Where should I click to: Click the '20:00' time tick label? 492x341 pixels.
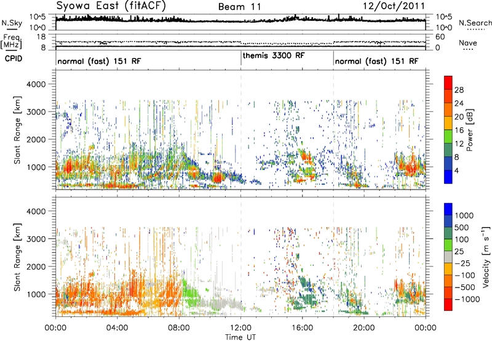tap(363, 328)
